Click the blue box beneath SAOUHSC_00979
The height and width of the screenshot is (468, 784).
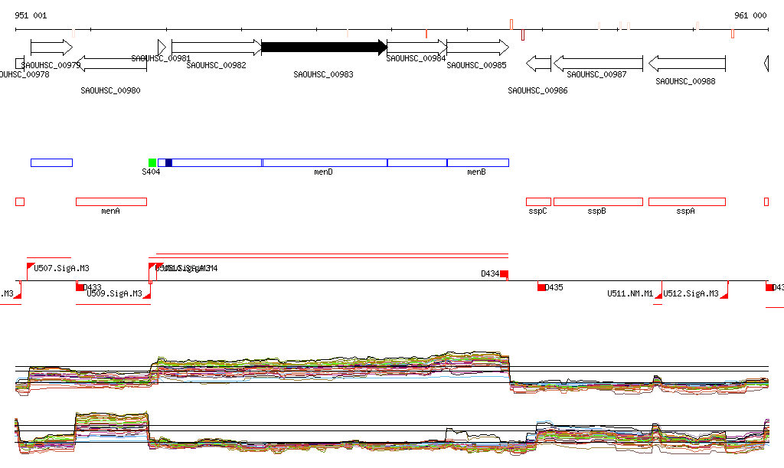51,162
